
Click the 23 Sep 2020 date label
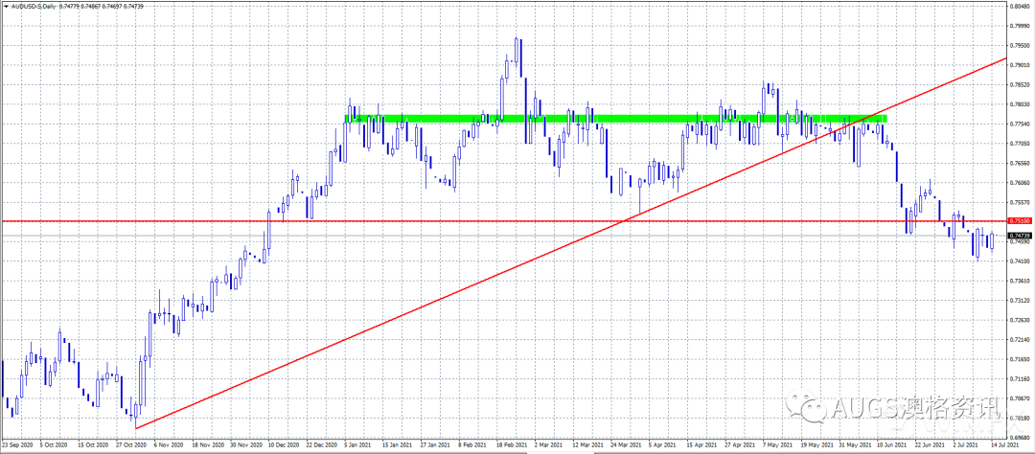pyautogui.click(x=18, y=445)
